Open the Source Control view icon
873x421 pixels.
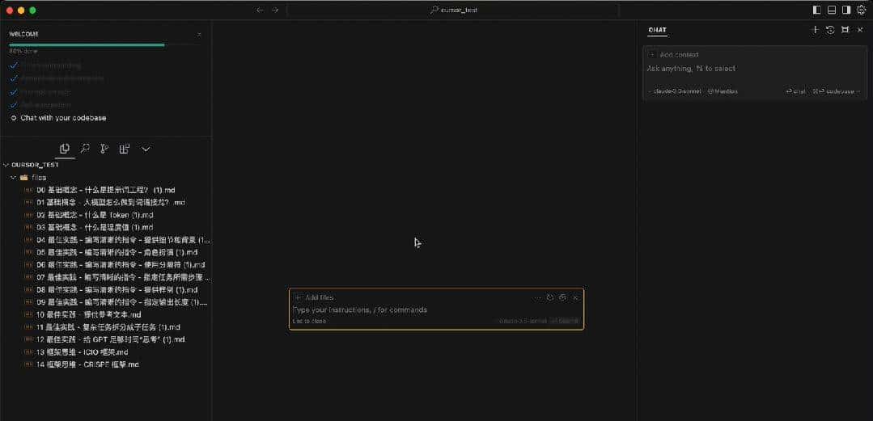(104, 149)
